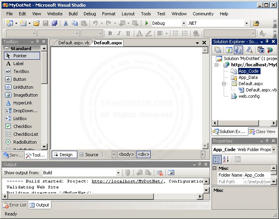Collapse the Default.aspx tree node
Screen dimensions: 279x219
pos(224,84)
